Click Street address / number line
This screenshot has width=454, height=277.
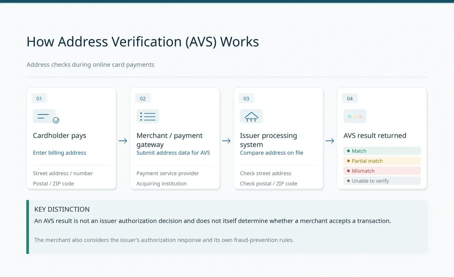[63, 173]
